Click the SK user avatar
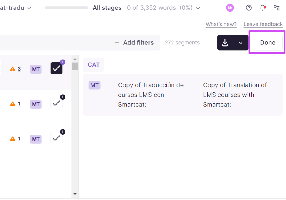Viewport: 286px width, 200px height. click(230, 8)
